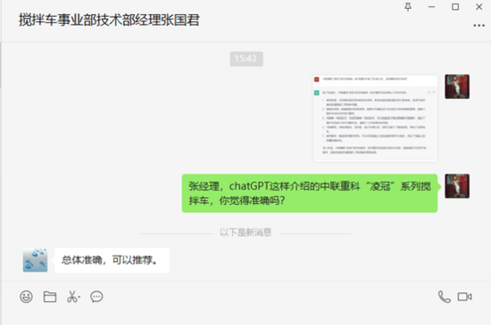Screen dimensions: 491x325
Task: Open chat info three-dots menu
Action: (x=479, y=26)
